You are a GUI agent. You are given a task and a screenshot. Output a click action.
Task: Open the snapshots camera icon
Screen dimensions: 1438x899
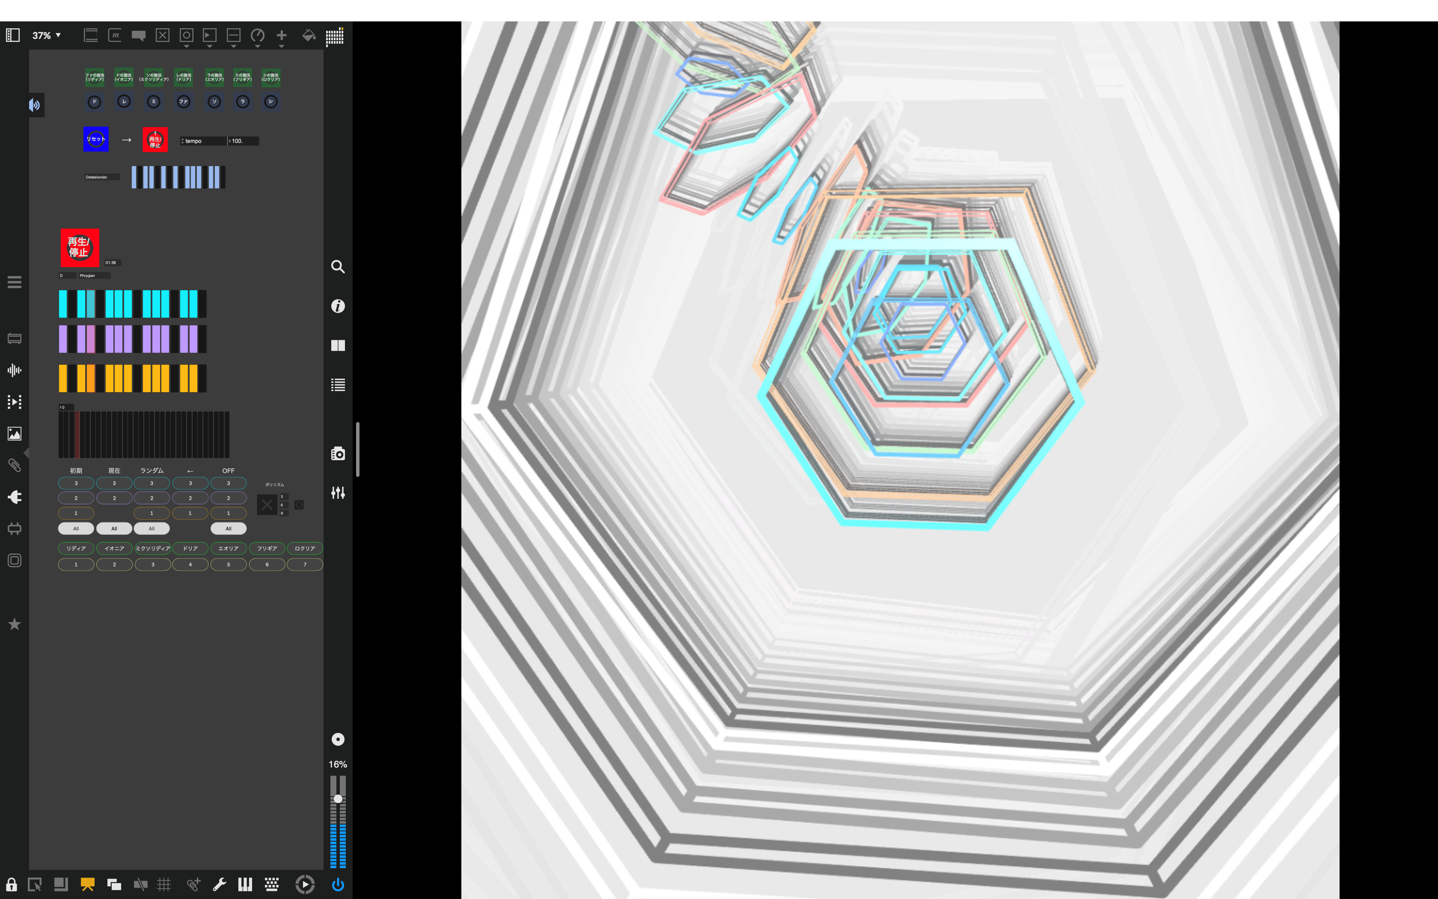click(x=338, y=454)
